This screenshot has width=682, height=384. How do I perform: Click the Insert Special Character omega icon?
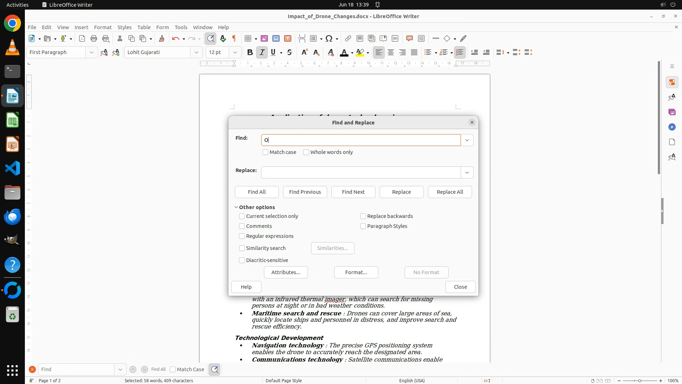(x=329, y=39)
